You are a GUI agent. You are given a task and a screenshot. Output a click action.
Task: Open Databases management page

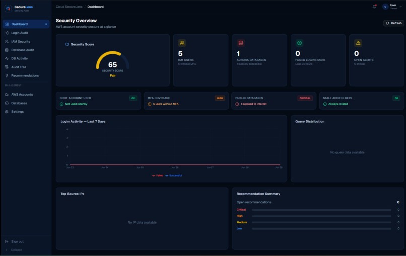point(26,103)
